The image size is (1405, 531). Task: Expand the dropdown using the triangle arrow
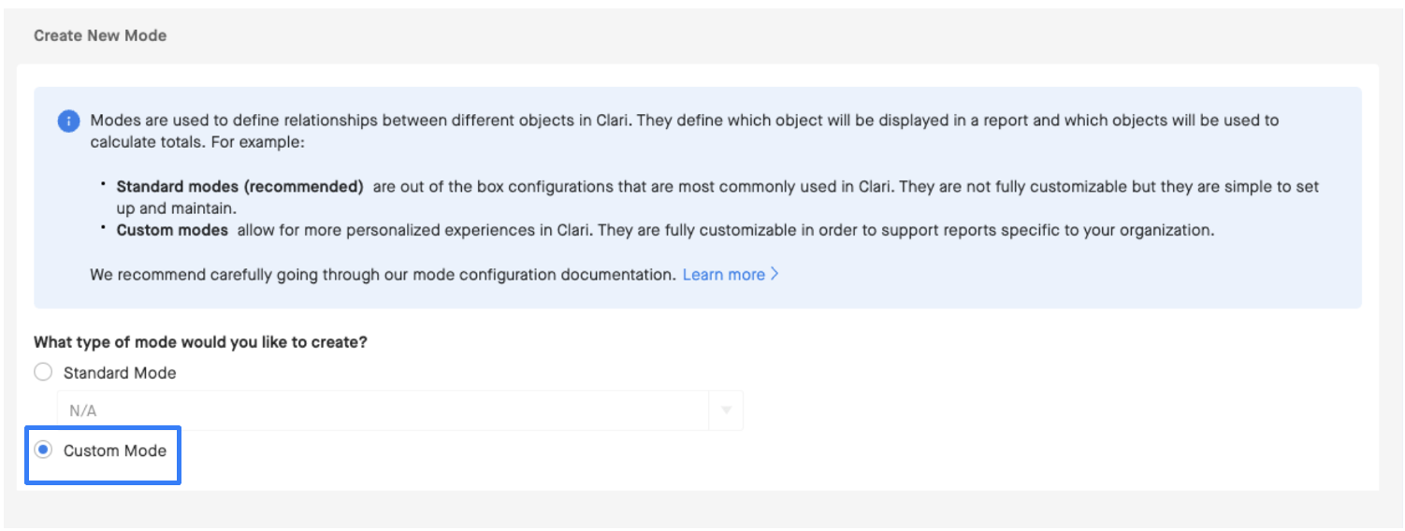click(726, 410)
